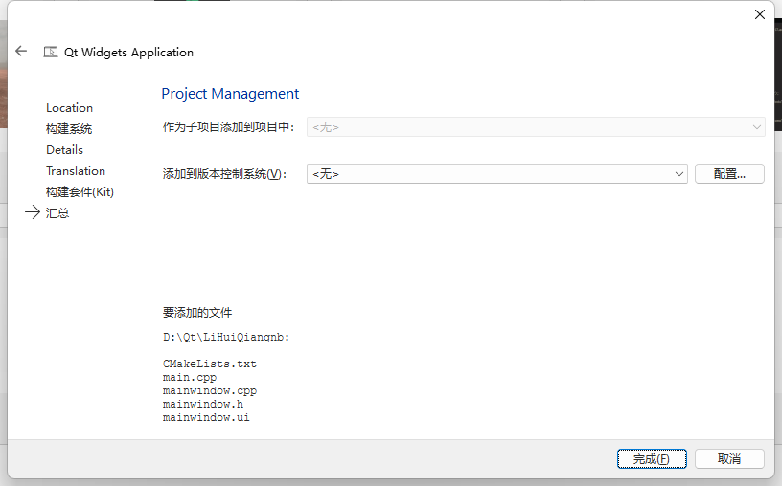782x486 pixels.
Task: Expand version control dropdown chevron arrow
Action: [678, 174]
